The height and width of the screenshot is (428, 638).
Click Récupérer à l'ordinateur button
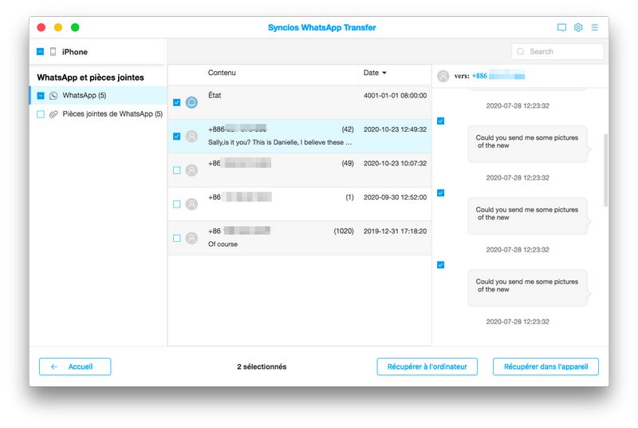427,367
